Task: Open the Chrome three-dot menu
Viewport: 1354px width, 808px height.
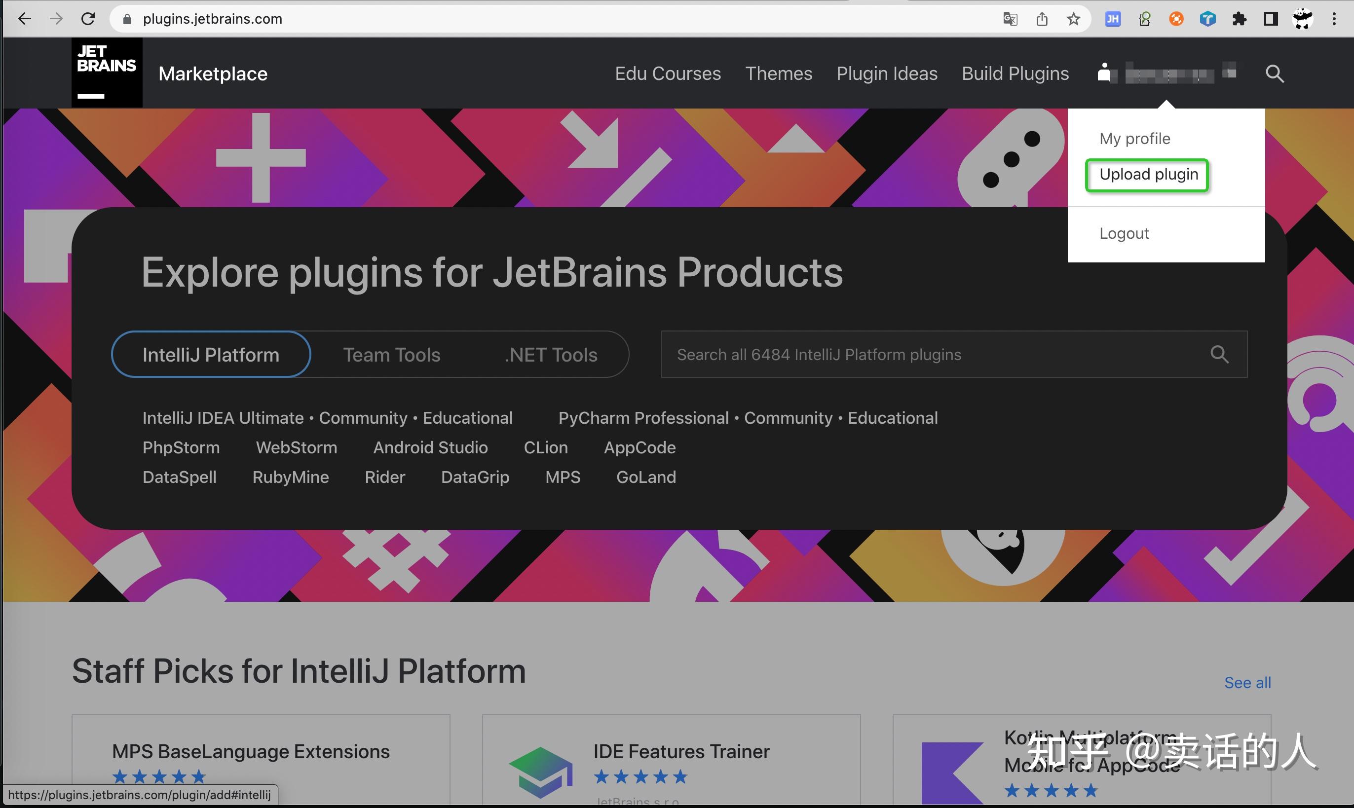Action: click(x=1334, y=19)
